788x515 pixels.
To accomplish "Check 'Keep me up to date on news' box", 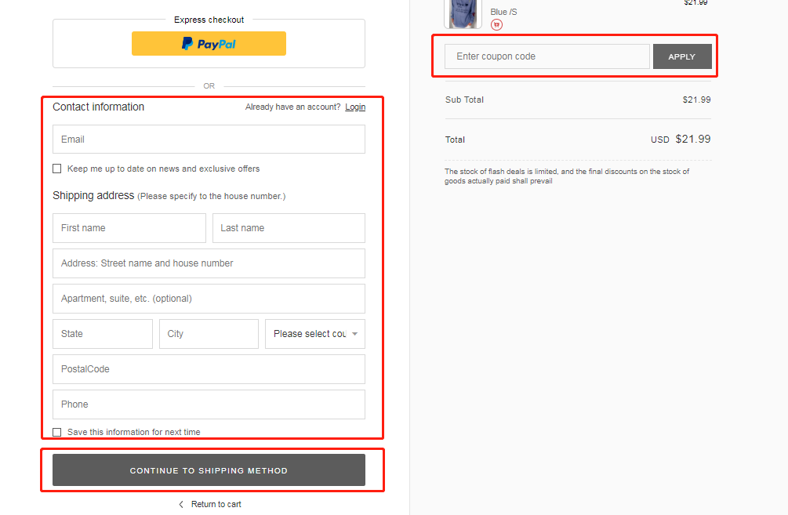I will (57, 169).
